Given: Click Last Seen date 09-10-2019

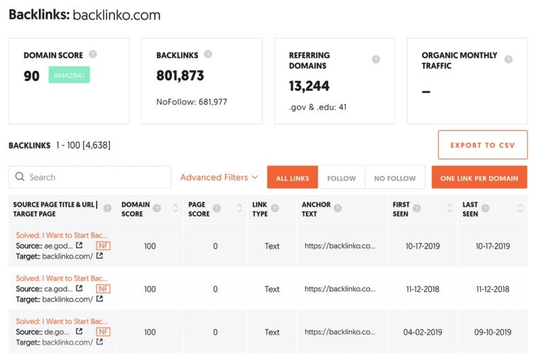Looking at the screenshot, I should coord(493,332).
